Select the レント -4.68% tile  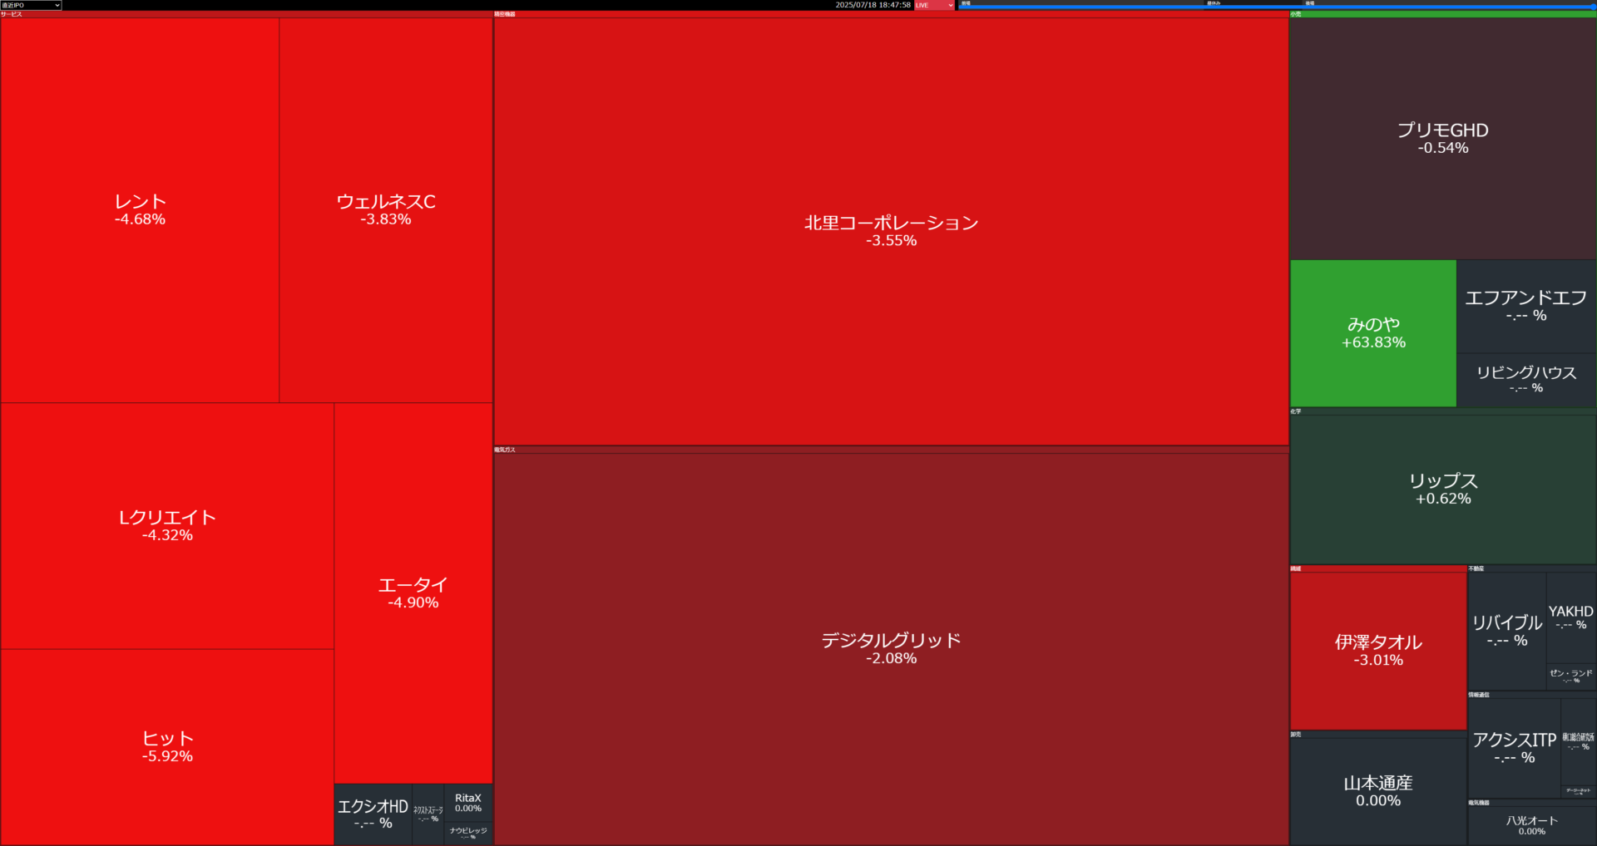pyautogui.click(x=140, y=210)
